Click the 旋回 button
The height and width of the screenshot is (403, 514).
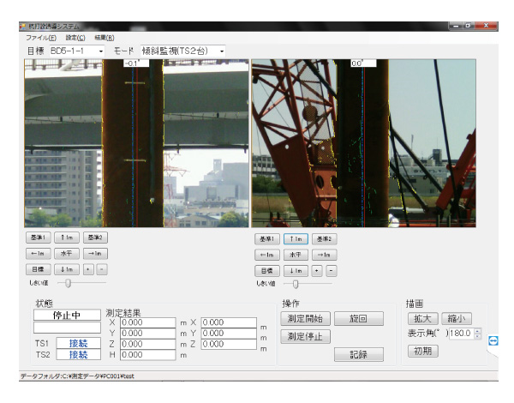coord(359,319)
